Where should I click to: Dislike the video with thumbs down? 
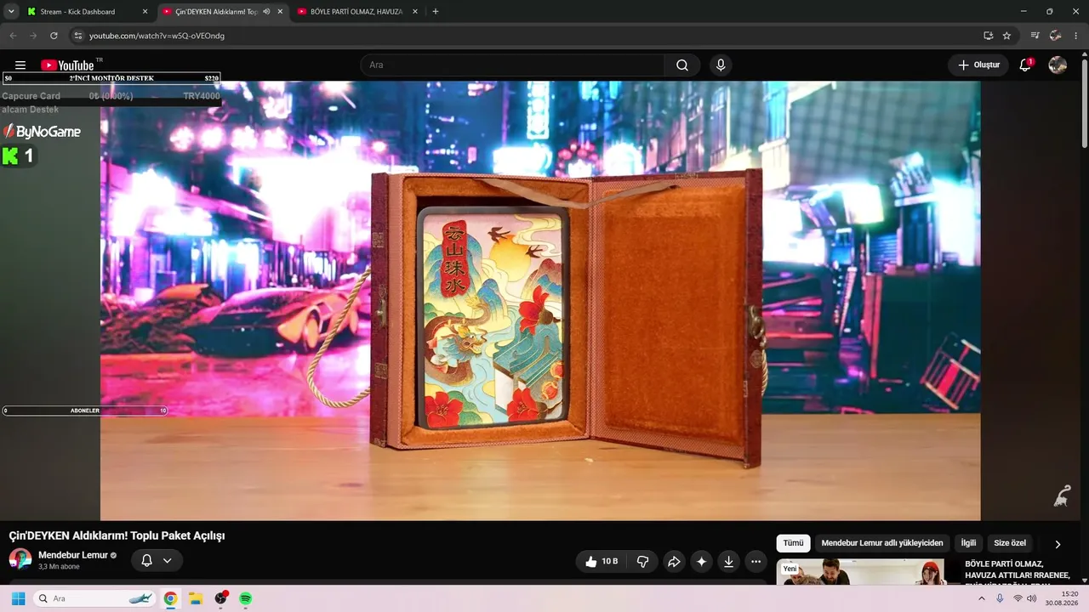[x=642, y=561]
